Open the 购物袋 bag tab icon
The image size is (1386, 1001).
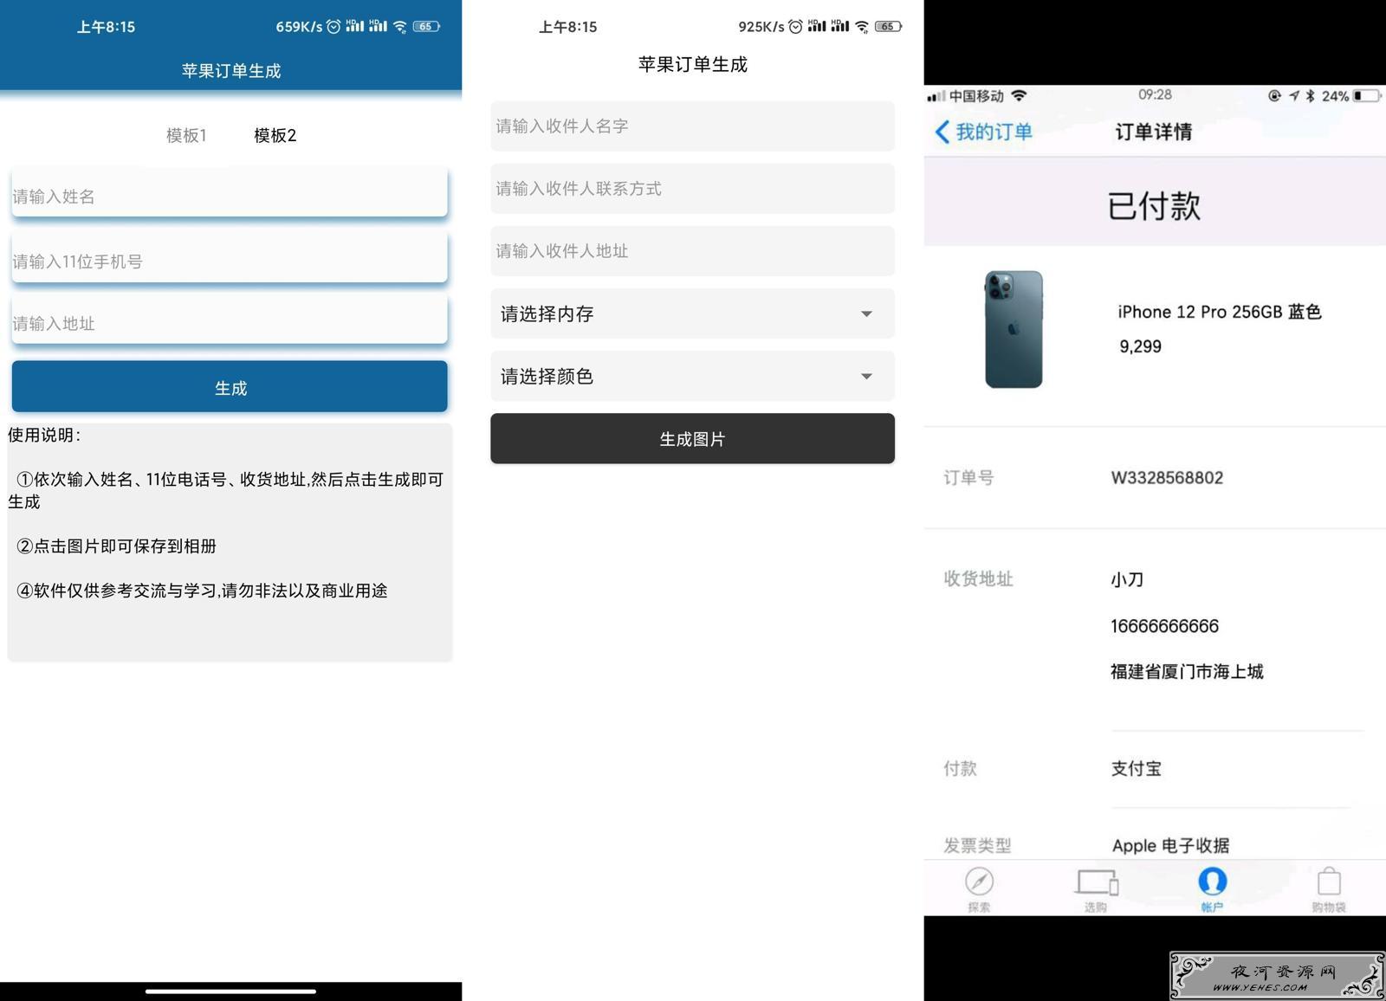pos(1329,882)
